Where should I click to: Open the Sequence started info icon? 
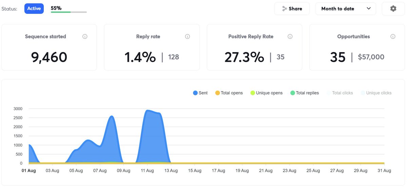[85, 37]
